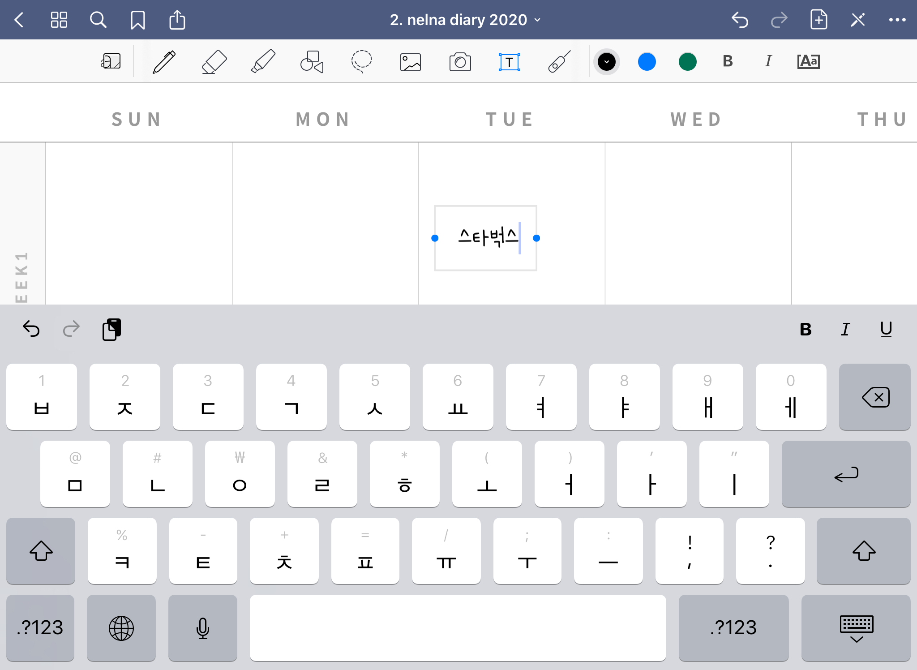The image size is (917, 670).
Task: Select the Eraser tool
Action: coord(214,62)
